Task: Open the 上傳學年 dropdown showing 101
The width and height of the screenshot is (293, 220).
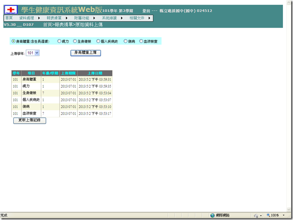Action: [x=33, y=53]
